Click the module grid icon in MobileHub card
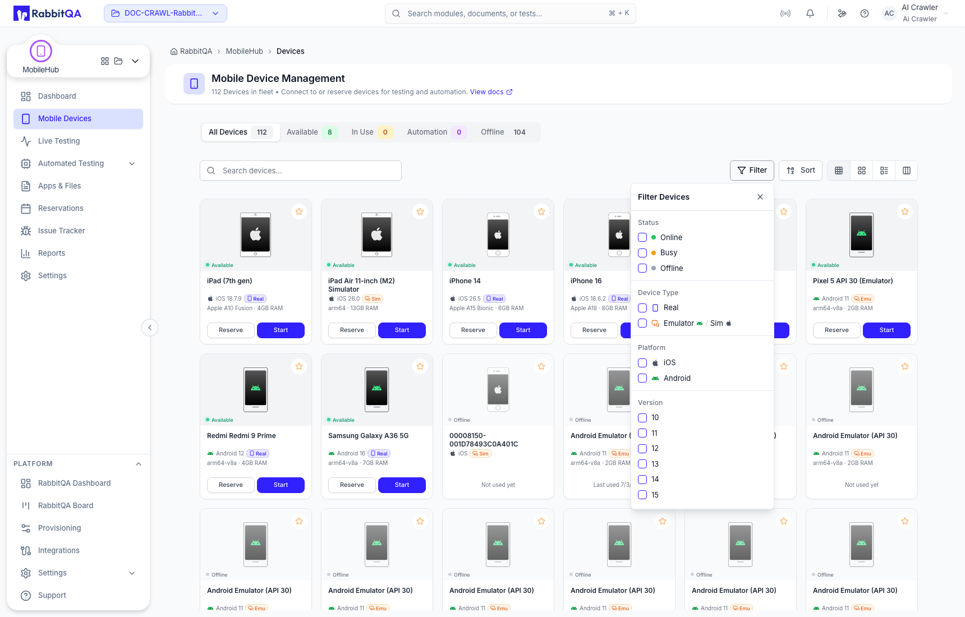The width and height of the screenshot is (965, 617). [x=105, y=61]
